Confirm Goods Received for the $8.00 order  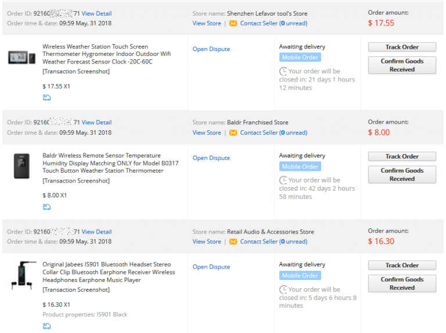click(402, 174)
